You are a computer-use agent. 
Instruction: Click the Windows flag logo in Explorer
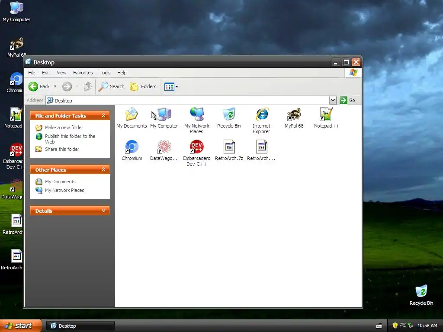tap(353, 73)
